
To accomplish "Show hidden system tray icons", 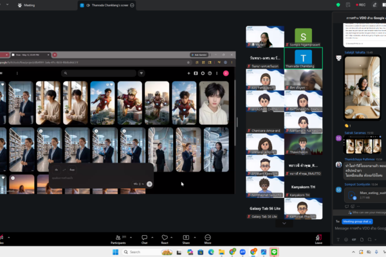I will tap(353, 252).
